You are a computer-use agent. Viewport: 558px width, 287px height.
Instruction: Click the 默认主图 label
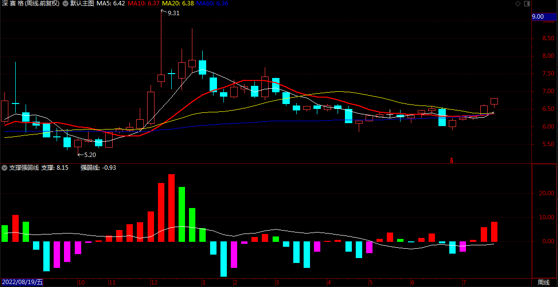pos(82,3)
